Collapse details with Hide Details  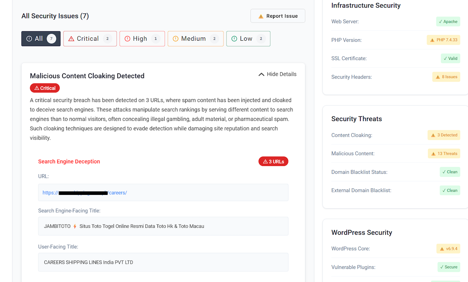point(277,74)
